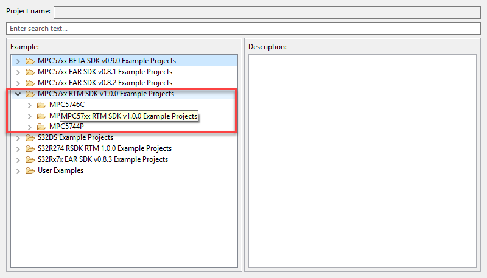Click the S32Rx7x EAR SDK v0.8.3 folder icon
This screenshot has width=487, height=278.
[30, 159]
